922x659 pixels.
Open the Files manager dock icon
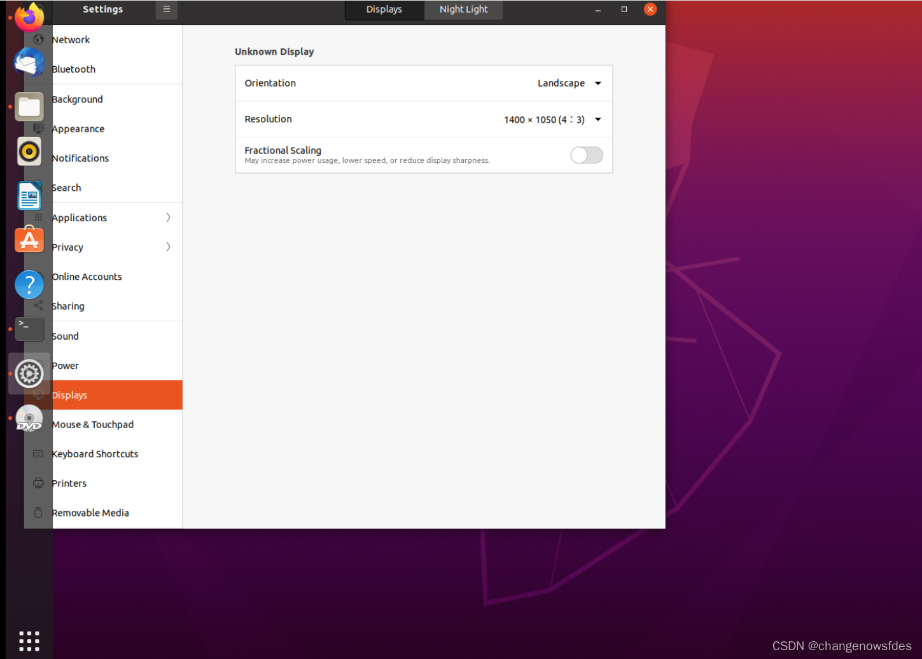tap(29, 107)
